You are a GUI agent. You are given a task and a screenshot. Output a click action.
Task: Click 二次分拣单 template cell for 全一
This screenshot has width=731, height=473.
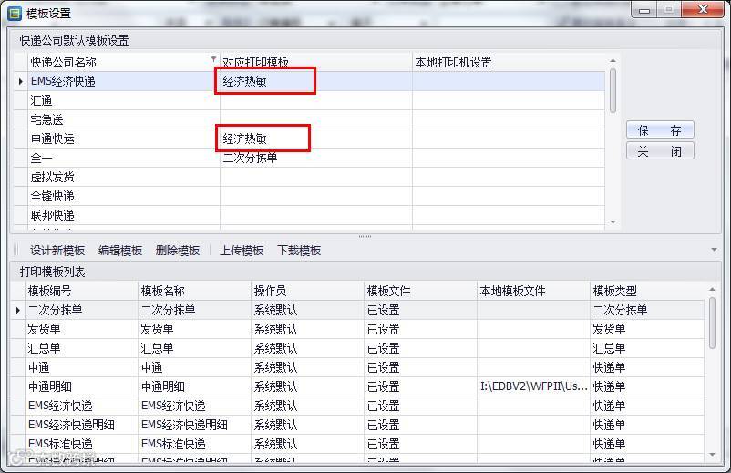pyautogui.click(x=316, y=158)
